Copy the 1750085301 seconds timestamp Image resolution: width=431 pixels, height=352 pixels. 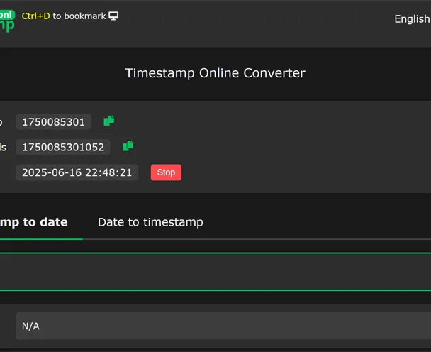pyautogui.click(x=109, y=121)
